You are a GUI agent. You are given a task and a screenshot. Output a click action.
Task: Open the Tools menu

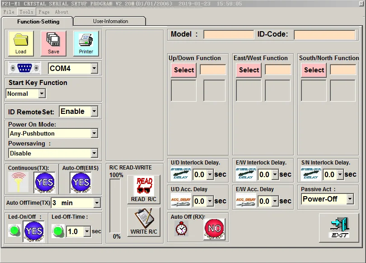[26, 12]
